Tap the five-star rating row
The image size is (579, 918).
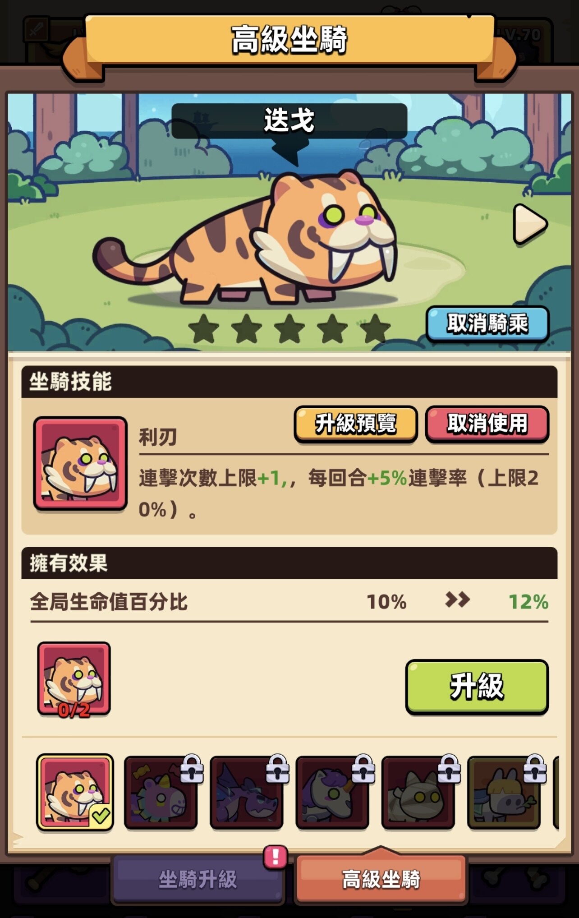[x=289, y=329]
